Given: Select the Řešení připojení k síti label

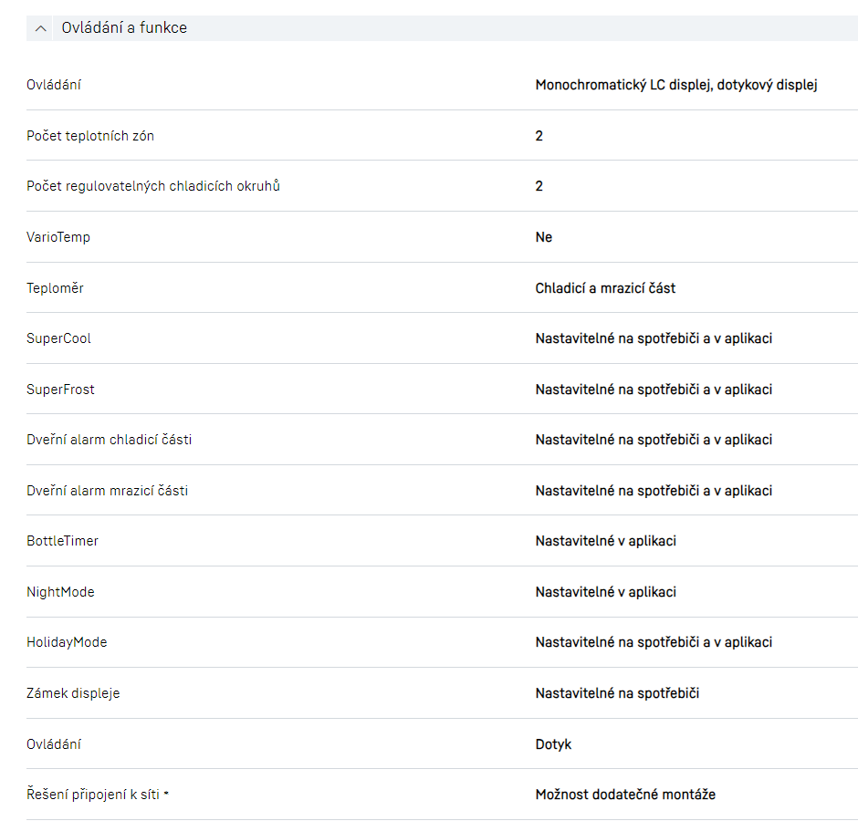Looking at the screenshot, I should [93, 795].
